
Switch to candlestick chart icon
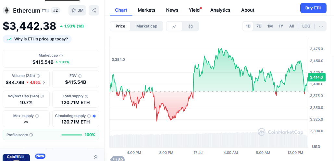click(191, 26)
